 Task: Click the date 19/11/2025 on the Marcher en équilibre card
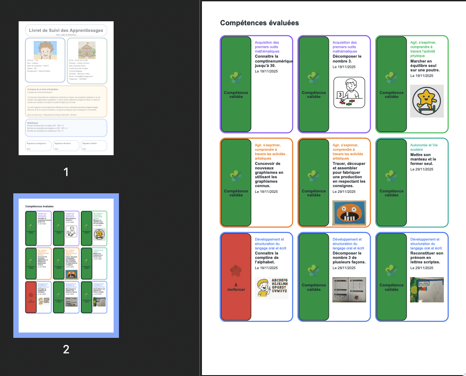[x=422, y=76]
